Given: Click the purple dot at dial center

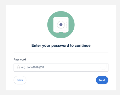Looking at the screenshot, I should point(61,25).
